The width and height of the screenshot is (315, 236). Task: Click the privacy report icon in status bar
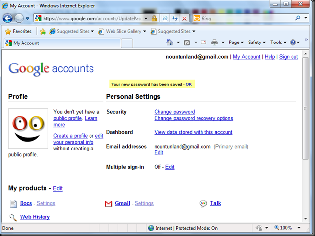pyautogui.click(x=259, y=228)
